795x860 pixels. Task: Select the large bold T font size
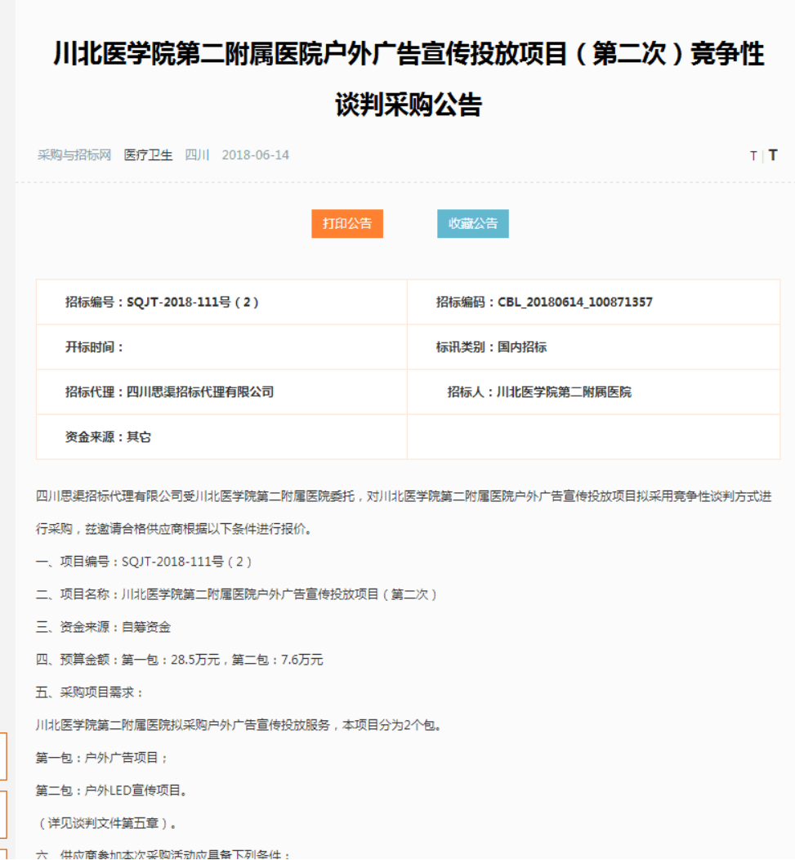772,155
